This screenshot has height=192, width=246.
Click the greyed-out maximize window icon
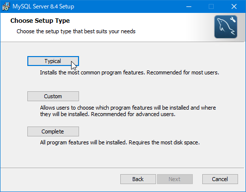pos(211,6)
